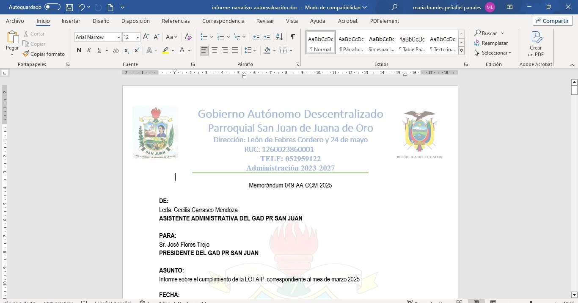Sort text with the A-Z icon
The height and width of the screenshot is (303, 578).
[x=279, y=37]
